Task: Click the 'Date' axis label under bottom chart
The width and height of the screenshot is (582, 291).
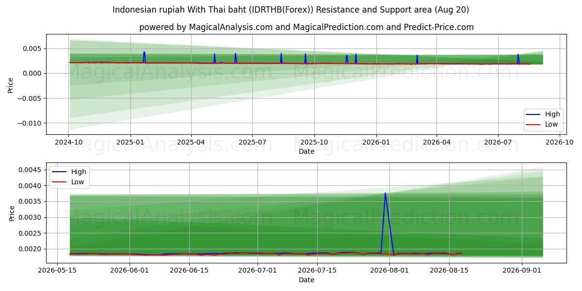Action: point(307,280)
